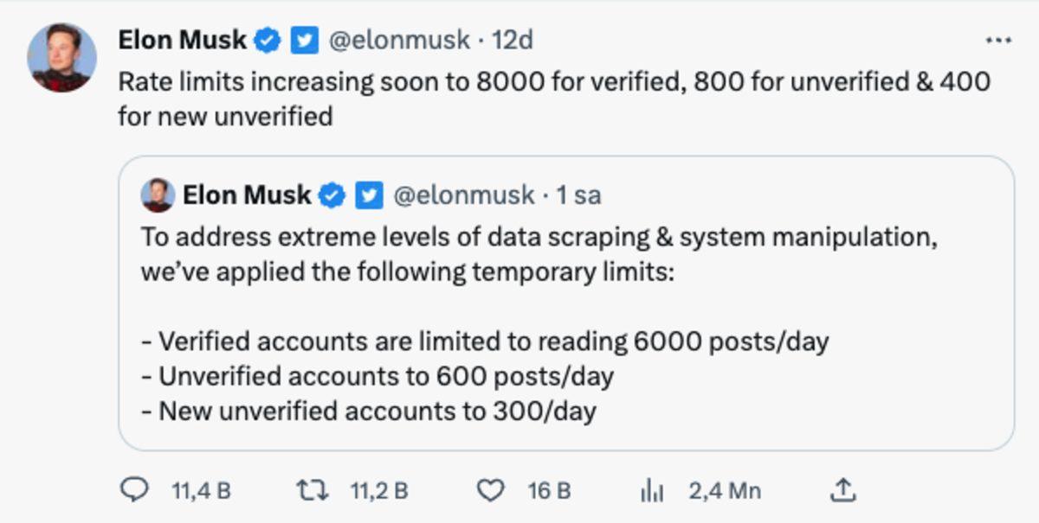Click Elon Musk's verified badge on the main tweet
Viewport: 1039px width, 523px height.
(266, 38)
